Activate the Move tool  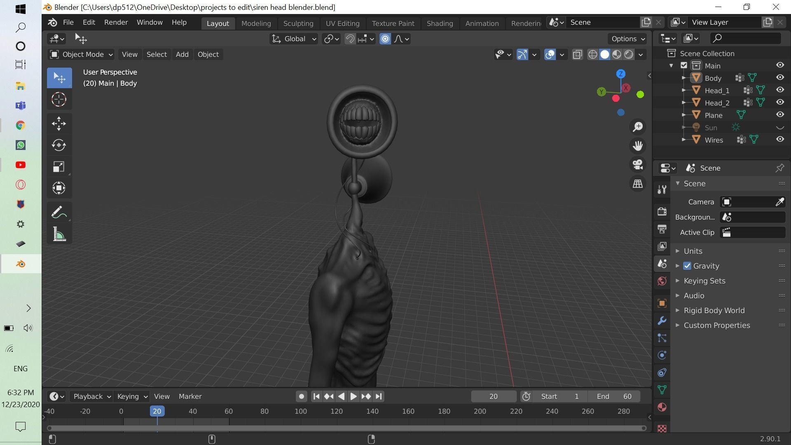click(59, 123)
